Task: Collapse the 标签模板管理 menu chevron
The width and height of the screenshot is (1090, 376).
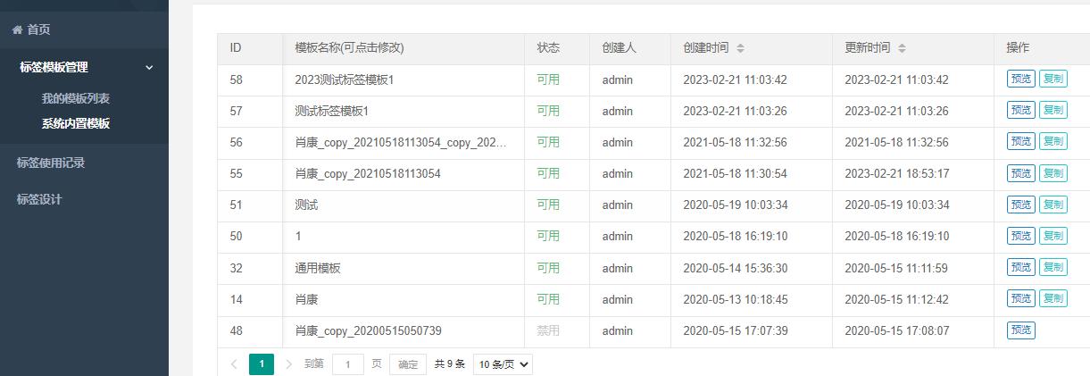Action: [149, 68]
